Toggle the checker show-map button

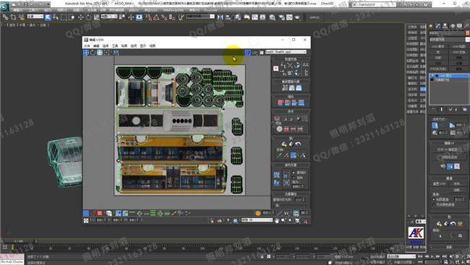247,53
